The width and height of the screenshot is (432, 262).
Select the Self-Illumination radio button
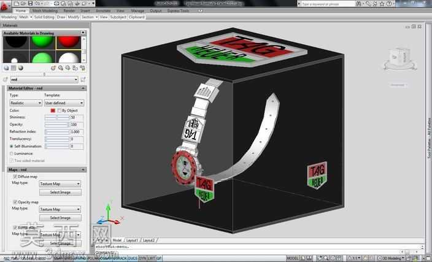[x=11, y=146]
